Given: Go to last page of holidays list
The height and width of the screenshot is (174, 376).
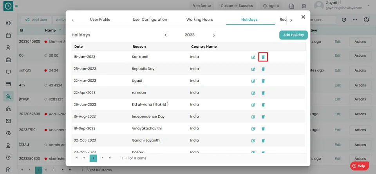Looking at the screenshot, I should point(110,158).
